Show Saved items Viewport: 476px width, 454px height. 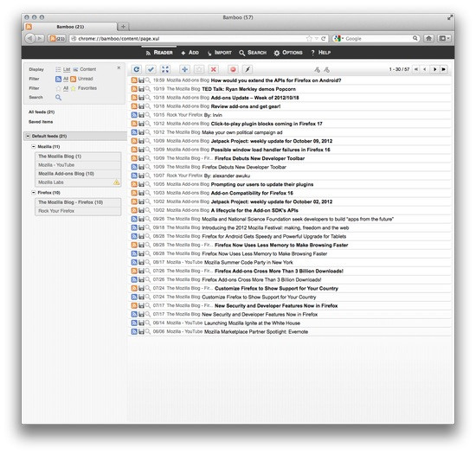pos(41,122)
